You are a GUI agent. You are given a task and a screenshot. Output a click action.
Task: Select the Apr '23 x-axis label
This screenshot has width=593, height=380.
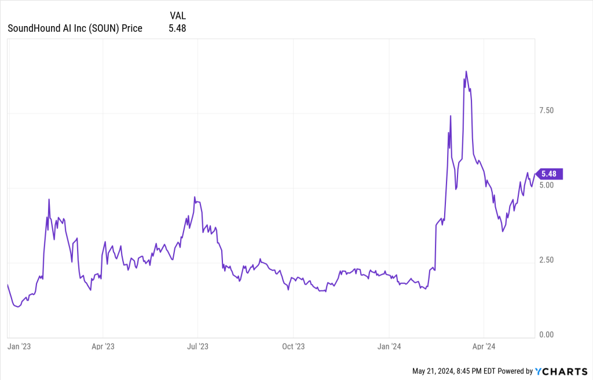pos(103,347)
